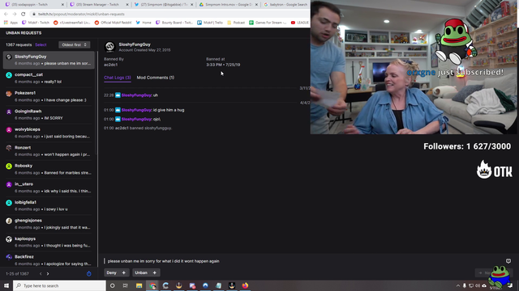This screenshot has height=291, width=519.
Task: Switch to the Mod Comments (1) tab
Action: (155, 78)
